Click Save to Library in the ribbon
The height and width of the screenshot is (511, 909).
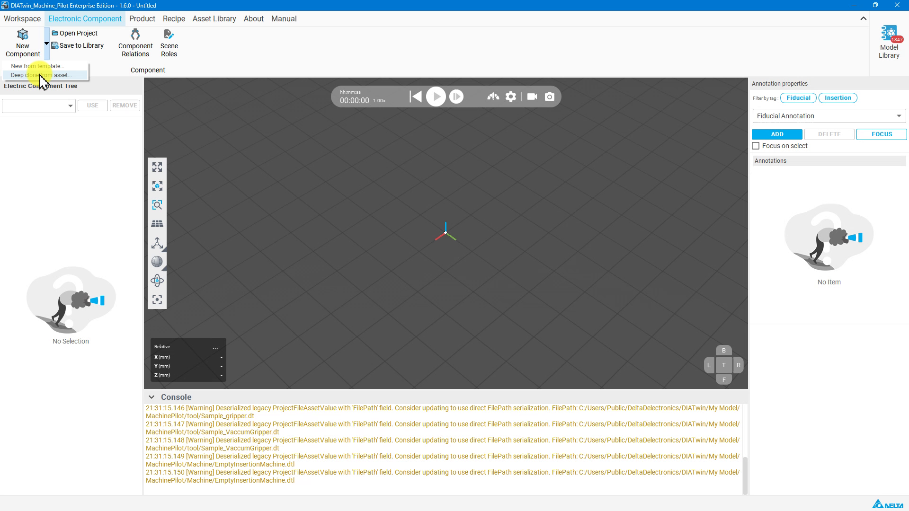click(x=78, y=45)
